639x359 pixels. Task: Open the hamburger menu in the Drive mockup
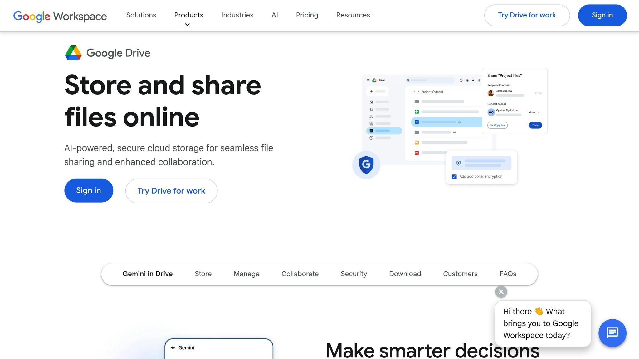click(x=368, y=80)
